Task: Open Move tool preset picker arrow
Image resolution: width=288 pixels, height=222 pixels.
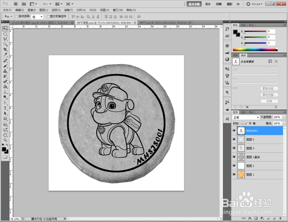Action: pyautogui.click(x=11, y=16)
